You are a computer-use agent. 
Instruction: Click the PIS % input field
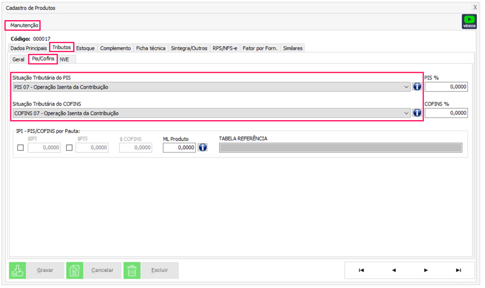[446, 87]
